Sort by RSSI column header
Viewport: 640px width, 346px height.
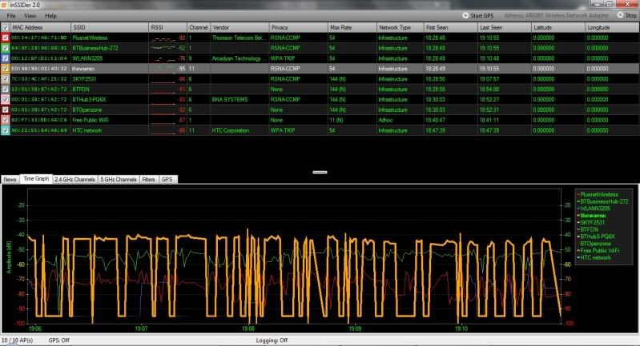point(167,28)
